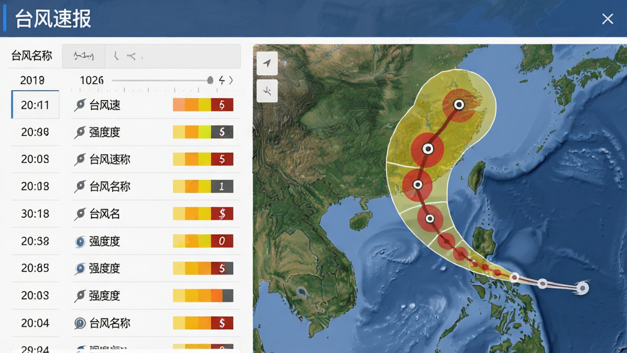
Task: Click the "台风名" label in the 30:18 row
Action: pos(105,214)
